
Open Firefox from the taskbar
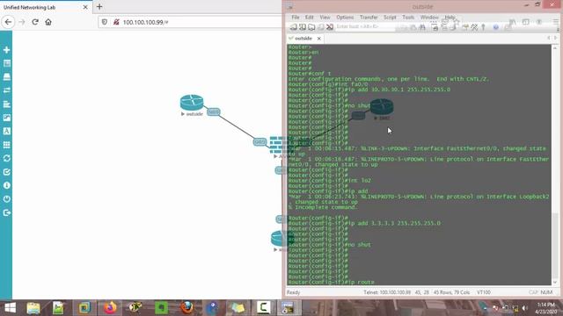[110, 308]
